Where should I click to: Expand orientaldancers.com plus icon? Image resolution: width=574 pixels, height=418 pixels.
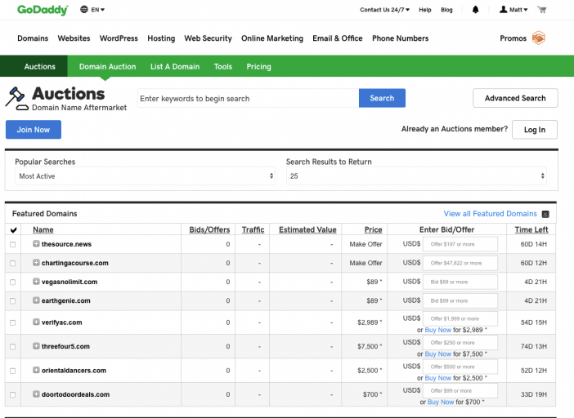pyautogui.click(x=36, y=370)
